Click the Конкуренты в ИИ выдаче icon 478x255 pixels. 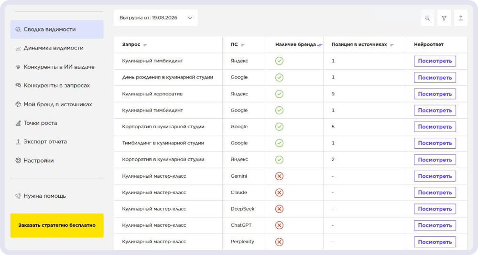tap(18, 67)
